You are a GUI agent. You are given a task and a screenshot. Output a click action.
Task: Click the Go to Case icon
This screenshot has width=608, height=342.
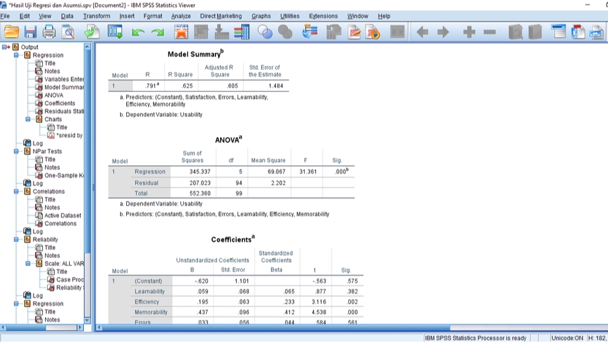[201, 32]
